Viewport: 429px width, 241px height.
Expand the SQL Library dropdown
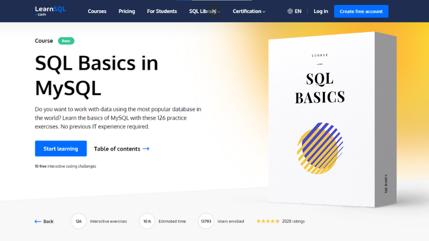click(x=205, y=11)
